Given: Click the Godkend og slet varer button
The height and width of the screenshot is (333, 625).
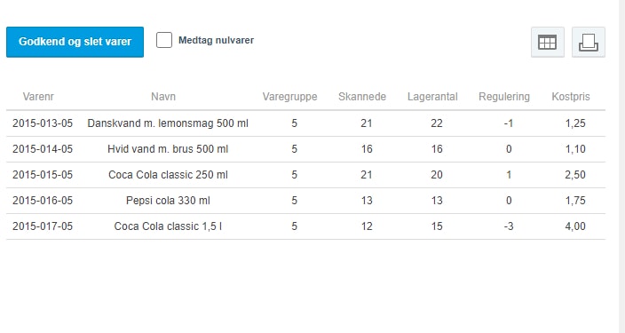Looking at the screenshot, I should (75, 42).
